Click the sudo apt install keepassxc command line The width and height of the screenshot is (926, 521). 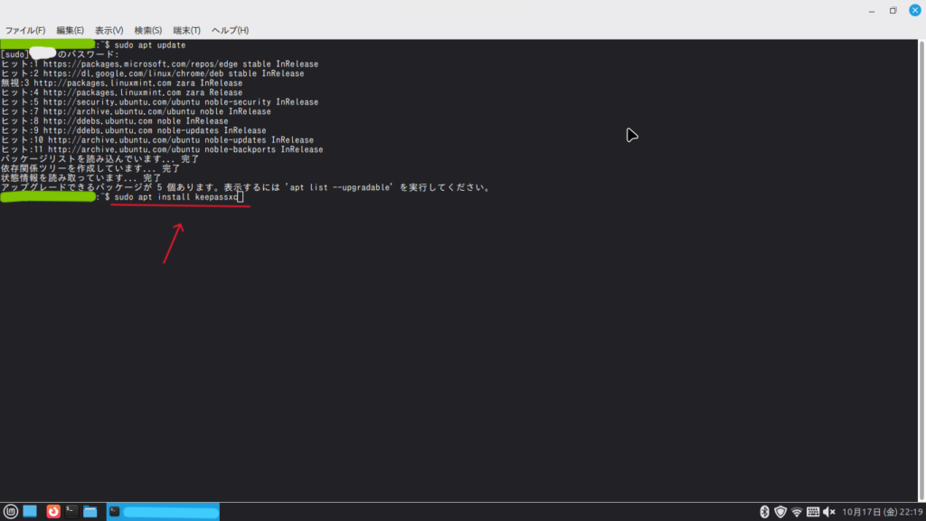click(x=177, y=197)
